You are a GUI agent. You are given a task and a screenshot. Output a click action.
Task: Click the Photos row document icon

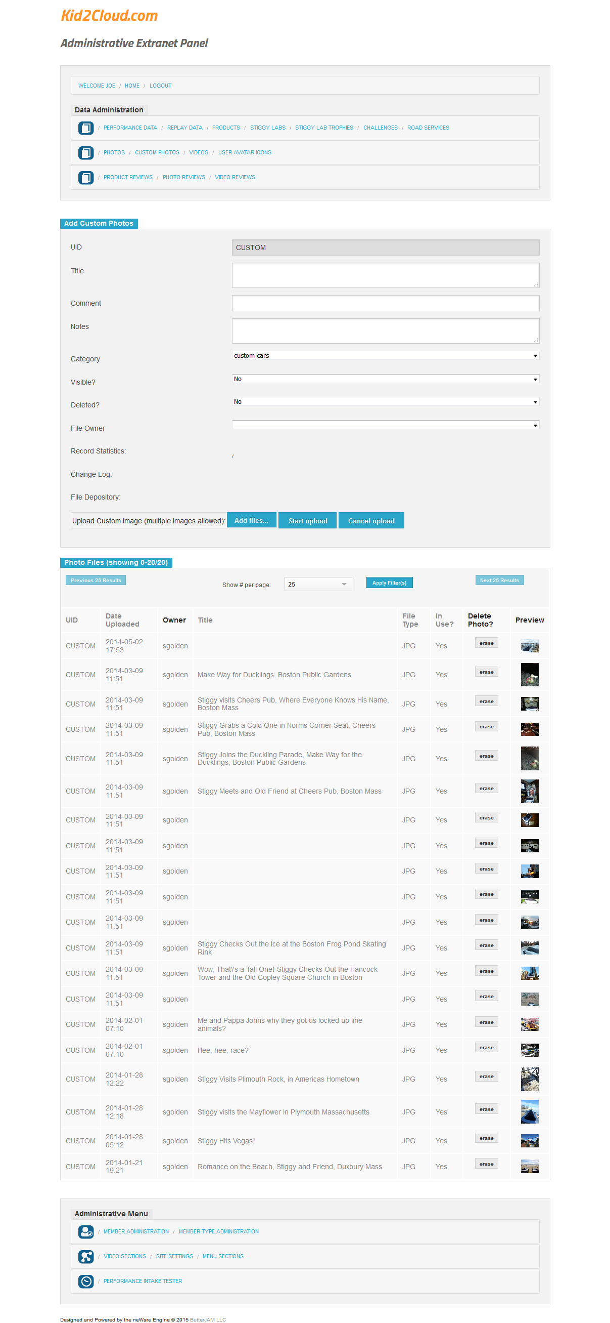86,152
